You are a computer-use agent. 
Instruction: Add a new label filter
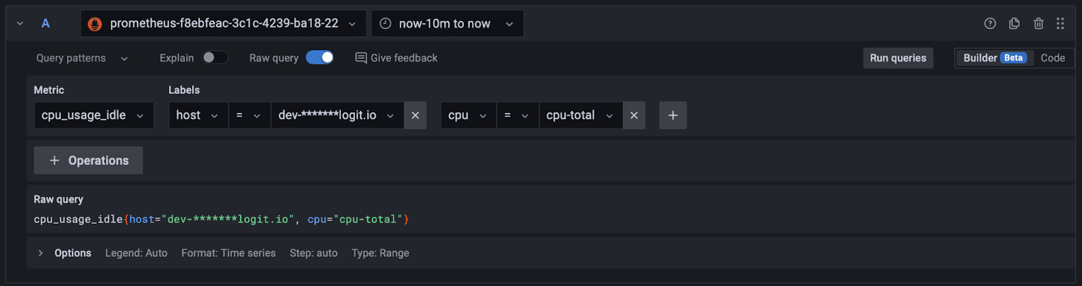pyautogui.click(x=673, y=116)
